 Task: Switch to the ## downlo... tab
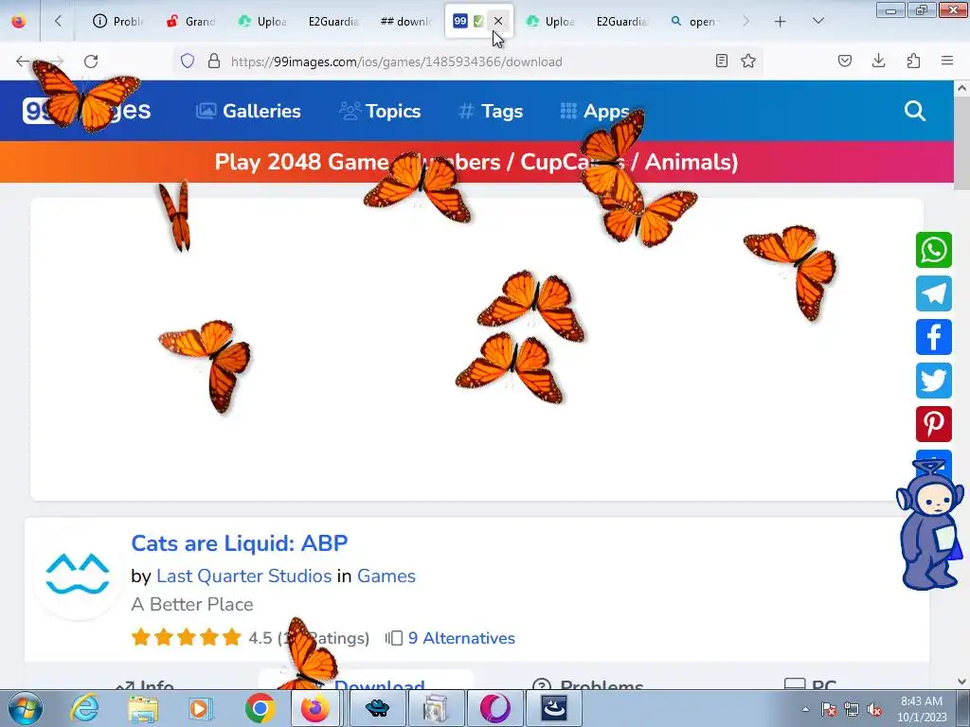405,21
